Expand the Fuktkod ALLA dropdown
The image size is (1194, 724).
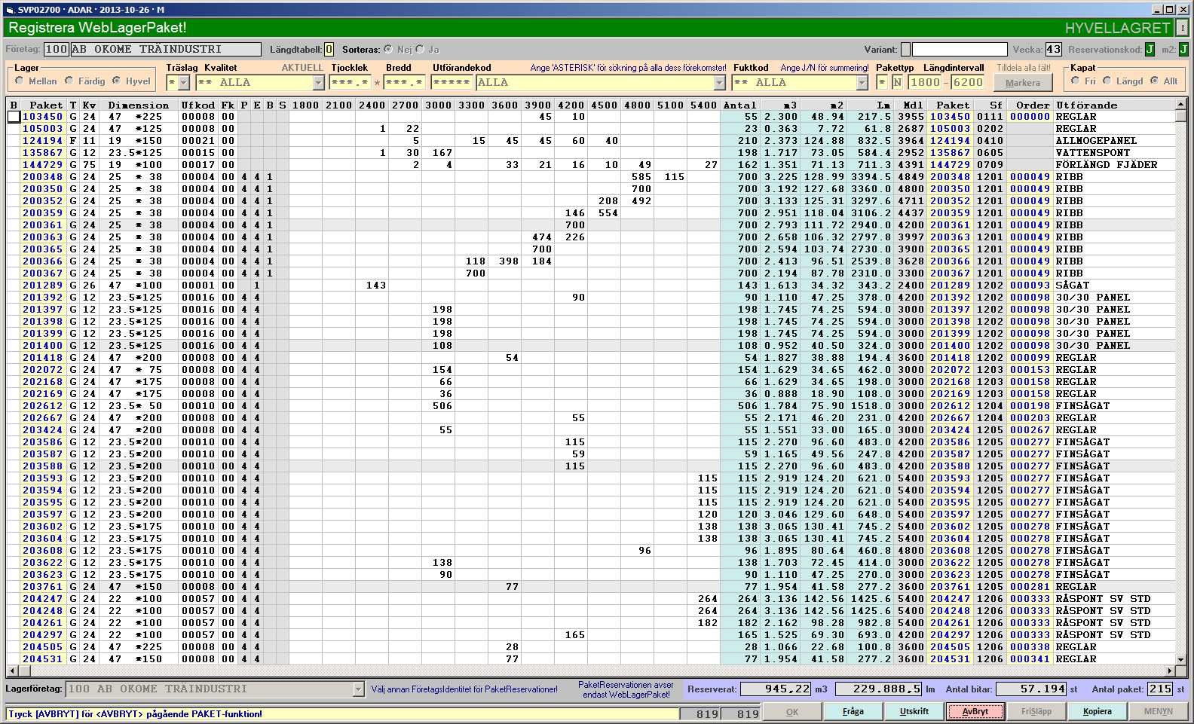coord(862,82)
